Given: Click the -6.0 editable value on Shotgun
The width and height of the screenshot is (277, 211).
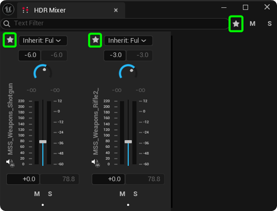Looking at the screenshot, I should point(30,55).
